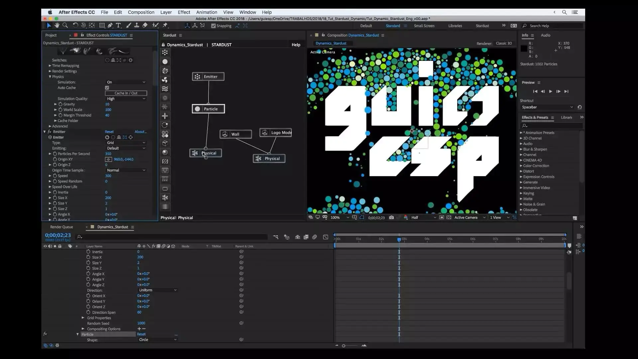
Task: Toggle lock on Stardust node panel
Action: [163, 45]
